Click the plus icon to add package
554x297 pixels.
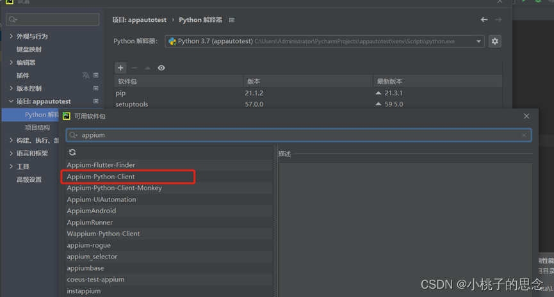(120, 68)
